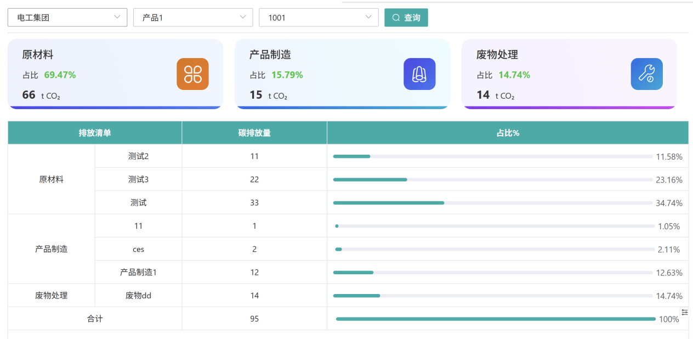Click the 排放清单 column header
Viewport: 693px width, 339px height.
[x=95, y=133]
